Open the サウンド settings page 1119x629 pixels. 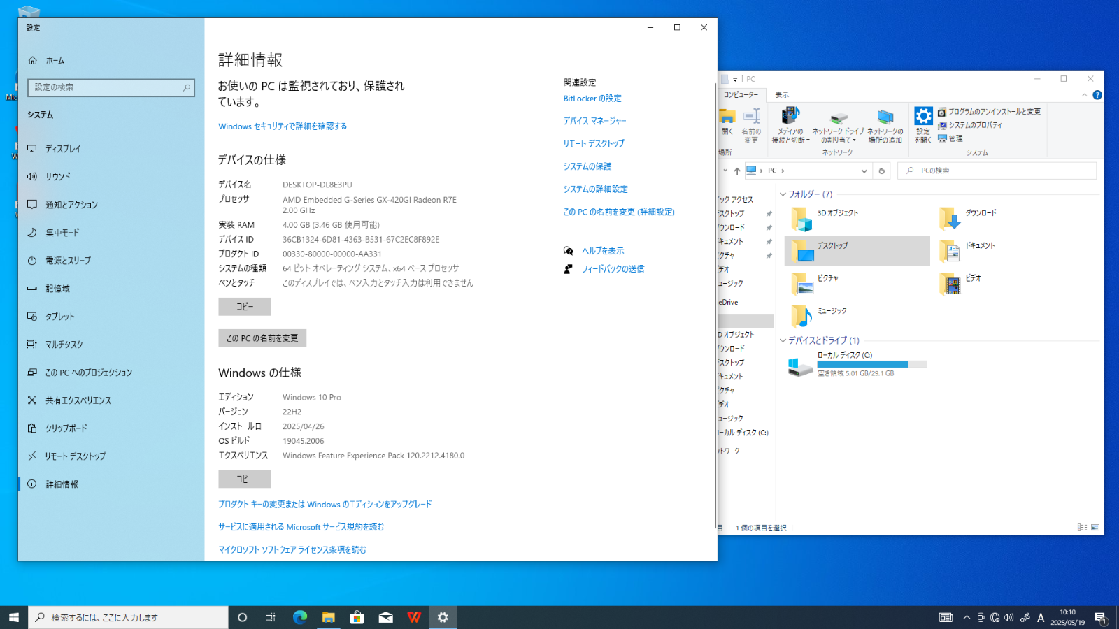coord(57,177)
